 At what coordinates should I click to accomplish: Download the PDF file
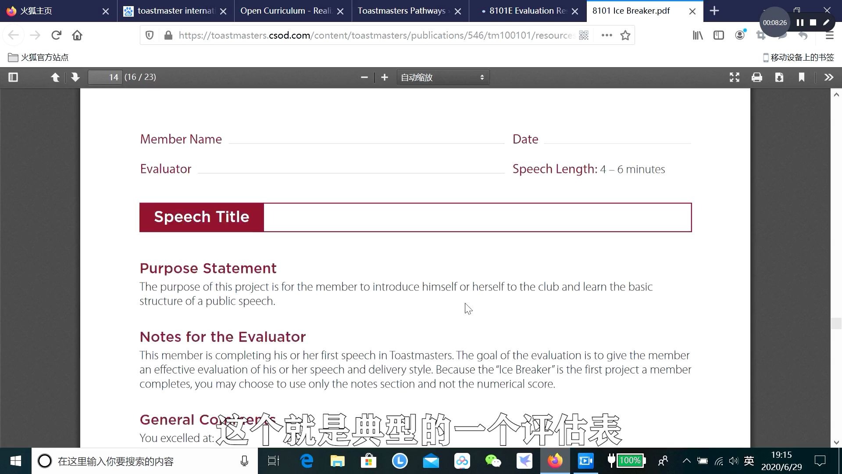[779, 77]
